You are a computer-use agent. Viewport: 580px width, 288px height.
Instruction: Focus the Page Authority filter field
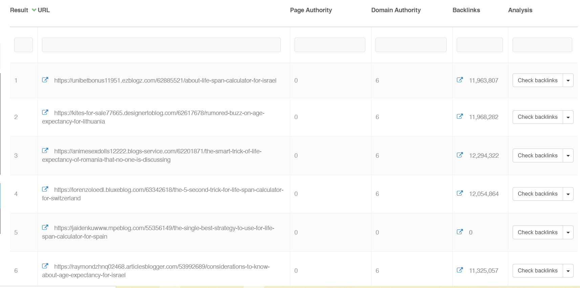(x=330, y=45)
